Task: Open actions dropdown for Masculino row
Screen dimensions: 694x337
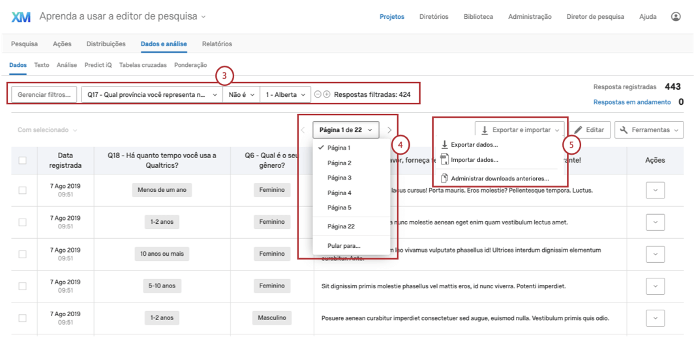Action: click(656, 317)
